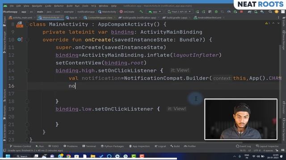Collapse the MainActivity class fold on line 8
The width and height of the screenshot is (286, 160).
[27, 24]
